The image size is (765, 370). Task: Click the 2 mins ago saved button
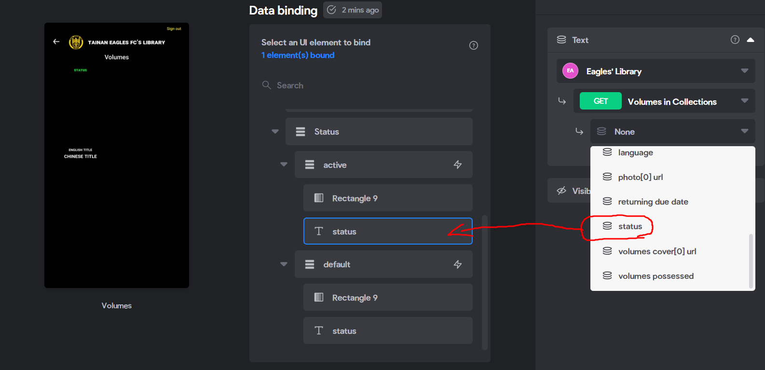point(353,10)
